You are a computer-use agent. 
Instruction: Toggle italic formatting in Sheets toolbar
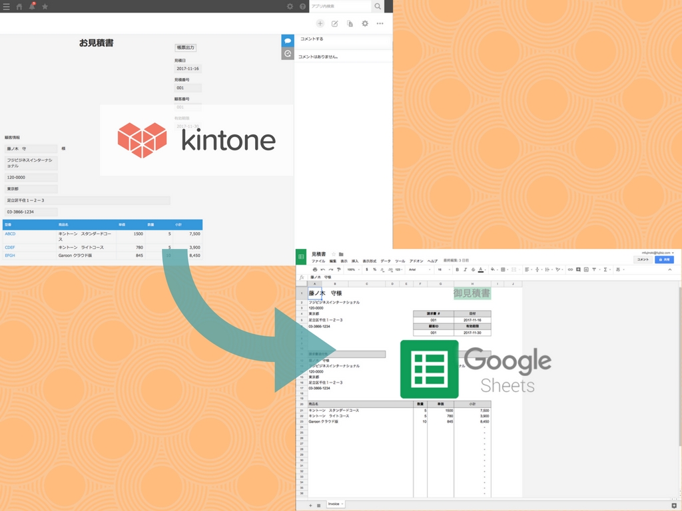464,269
